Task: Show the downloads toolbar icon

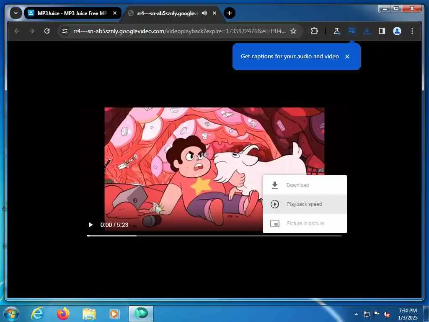Action: click(x=367, y=31)
